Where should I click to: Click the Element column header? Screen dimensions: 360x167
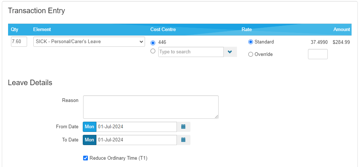point(42,29)
